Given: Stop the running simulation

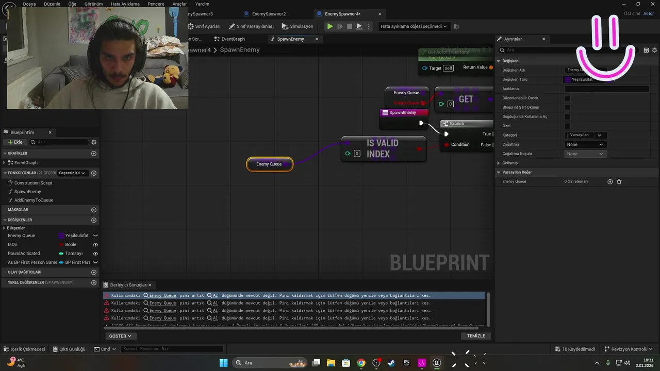Looking at the screenshot, I should click(x=350, y=26).
